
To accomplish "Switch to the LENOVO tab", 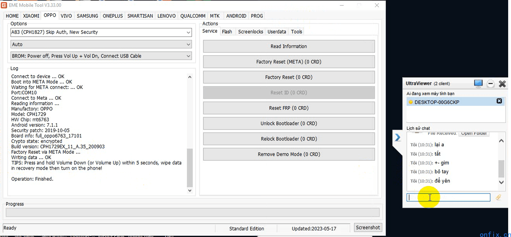I will tap(166, 16).
